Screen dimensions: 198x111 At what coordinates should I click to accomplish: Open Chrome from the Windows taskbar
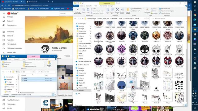coord(195,15)
